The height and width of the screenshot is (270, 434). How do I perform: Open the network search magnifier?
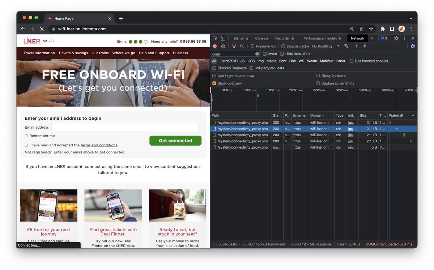tap(242, 46)
